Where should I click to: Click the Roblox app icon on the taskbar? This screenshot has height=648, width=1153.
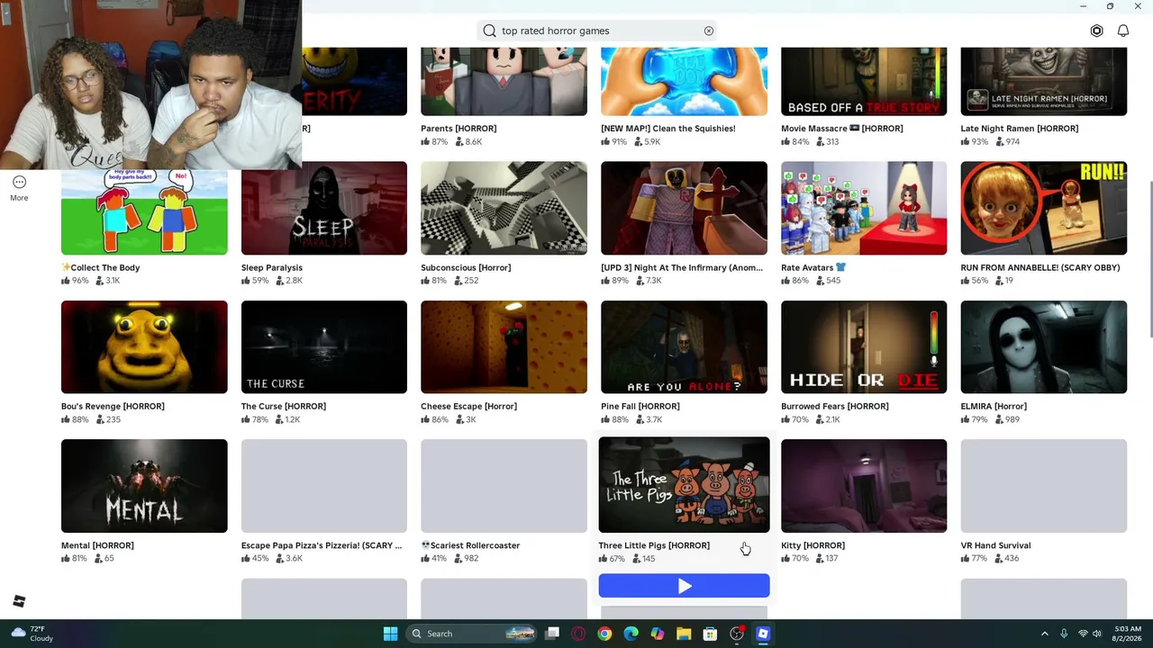763,634
